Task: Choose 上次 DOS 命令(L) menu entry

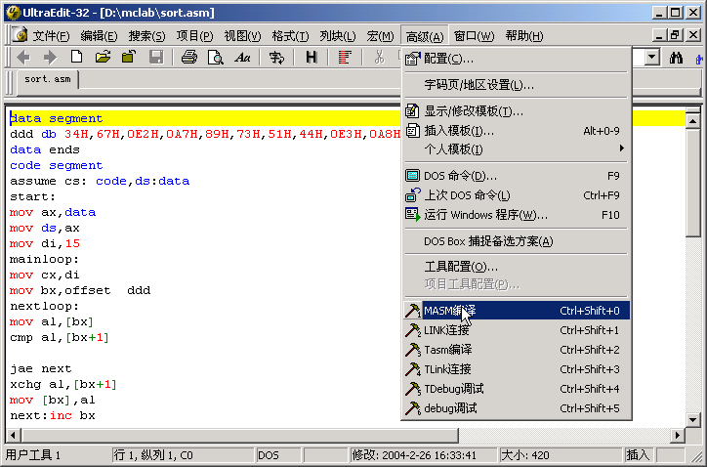Action: coord(517,195)
